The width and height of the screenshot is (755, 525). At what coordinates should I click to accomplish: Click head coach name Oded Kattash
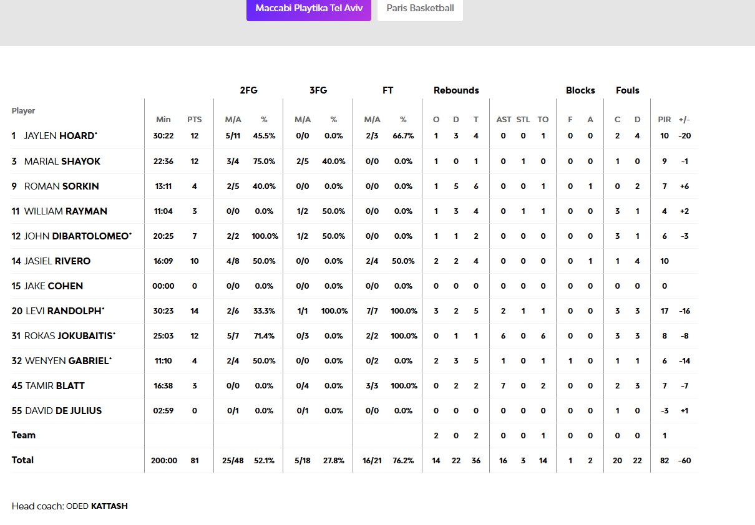click(x=97, y=506)
